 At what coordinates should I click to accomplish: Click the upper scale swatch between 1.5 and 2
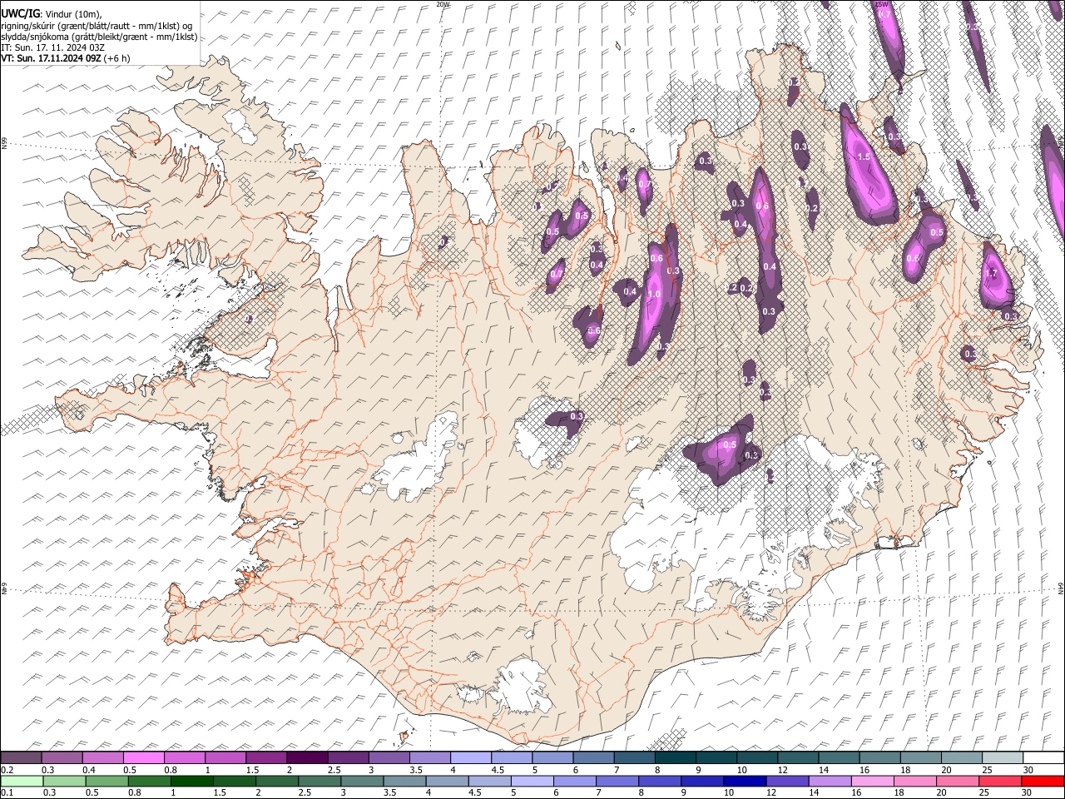pos(266,758)
